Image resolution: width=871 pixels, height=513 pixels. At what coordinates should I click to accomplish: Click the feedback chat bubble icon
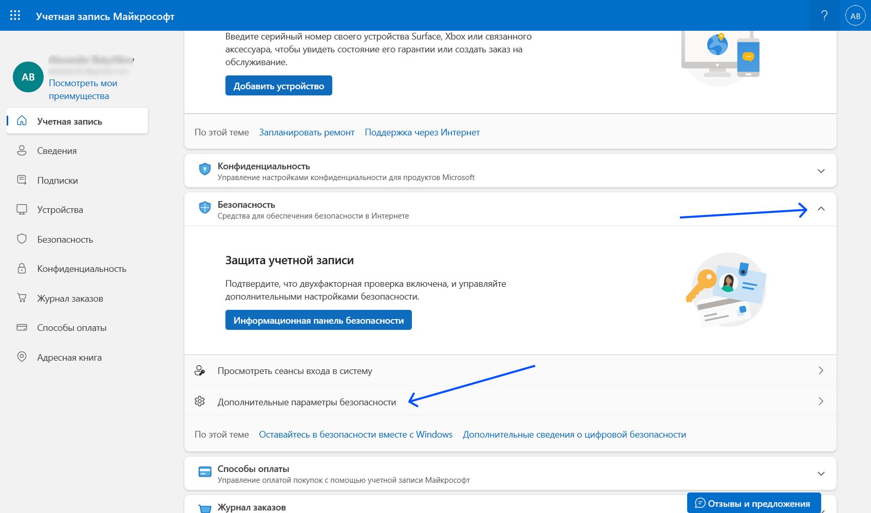(x=700, y=503)
